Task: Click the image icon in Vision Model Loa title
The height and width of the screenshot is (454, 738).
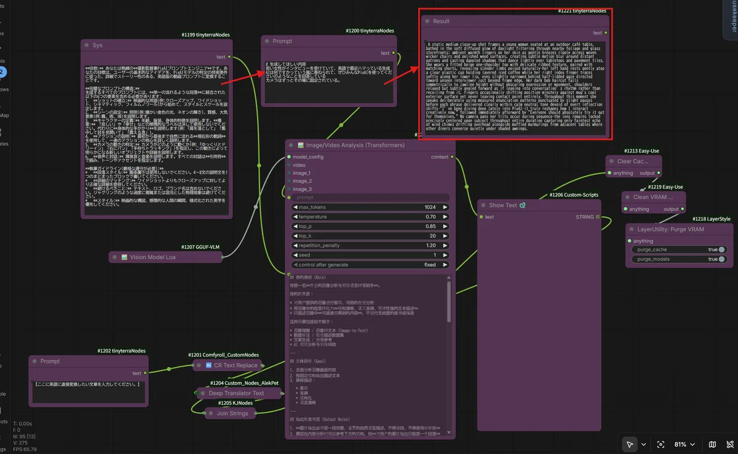Action: pyautogui.click(x=124, y=257)
